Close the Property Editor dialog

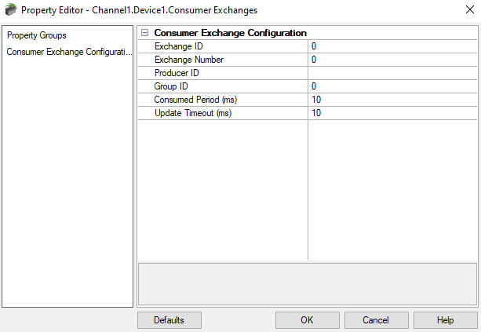pyautogui.click(x=463, y=10)
